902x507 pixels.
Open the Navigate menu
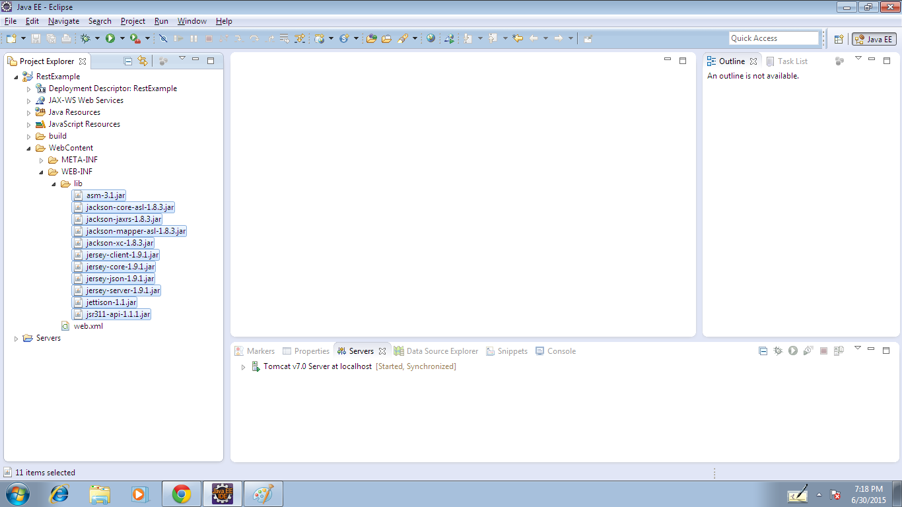tap(63, 21)
